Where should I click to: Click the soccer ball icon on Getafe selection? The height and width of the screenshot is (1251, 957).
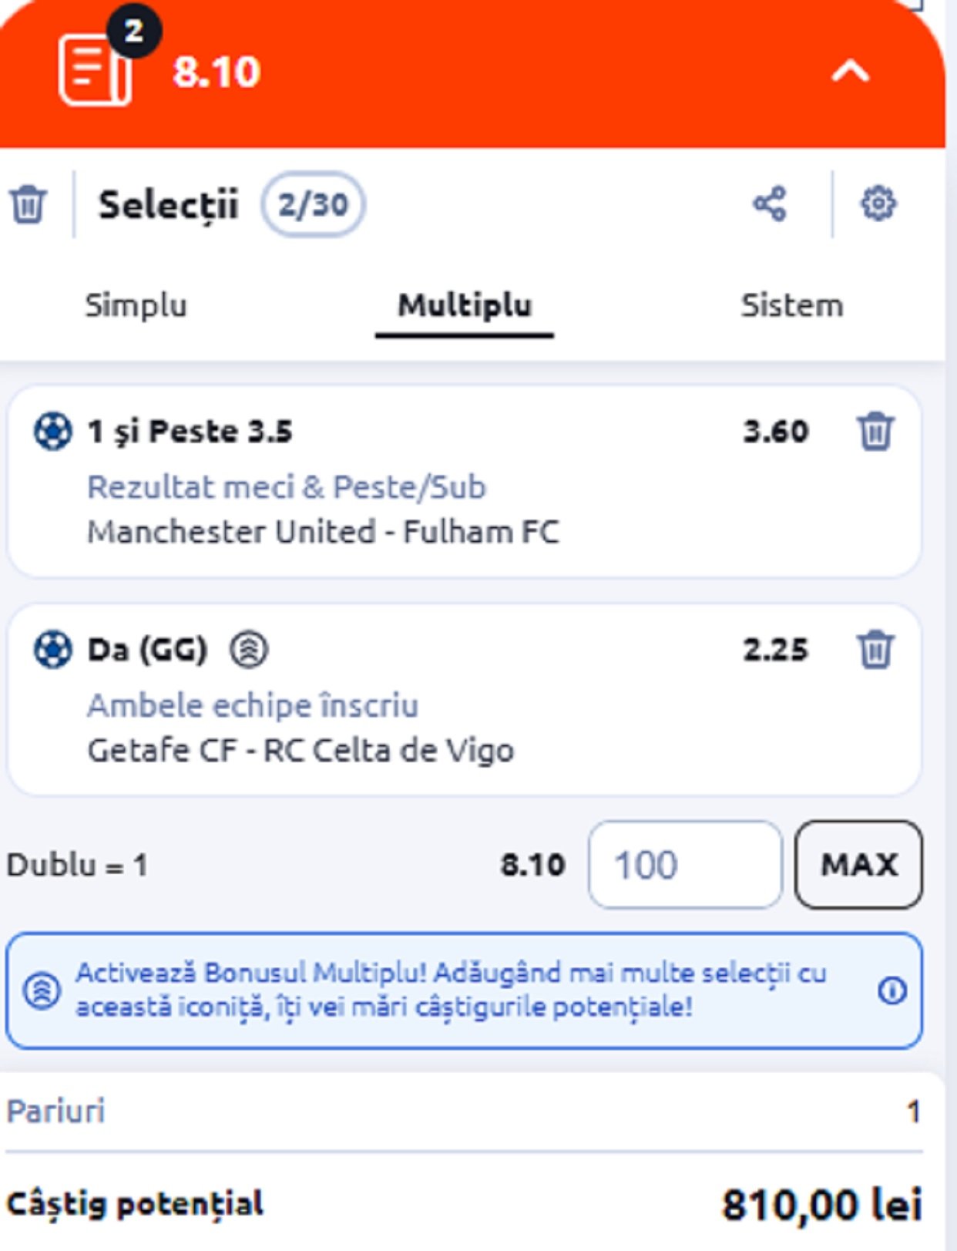point(52,650)
